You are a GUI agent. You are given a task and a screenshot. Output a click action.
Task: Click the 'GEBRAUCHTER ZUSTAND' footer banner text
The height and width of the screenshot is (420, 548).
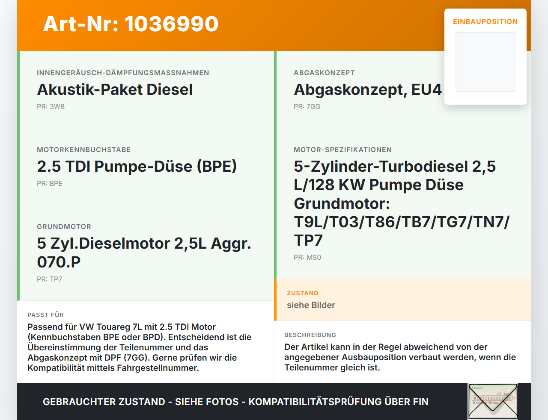pos(235,402)
